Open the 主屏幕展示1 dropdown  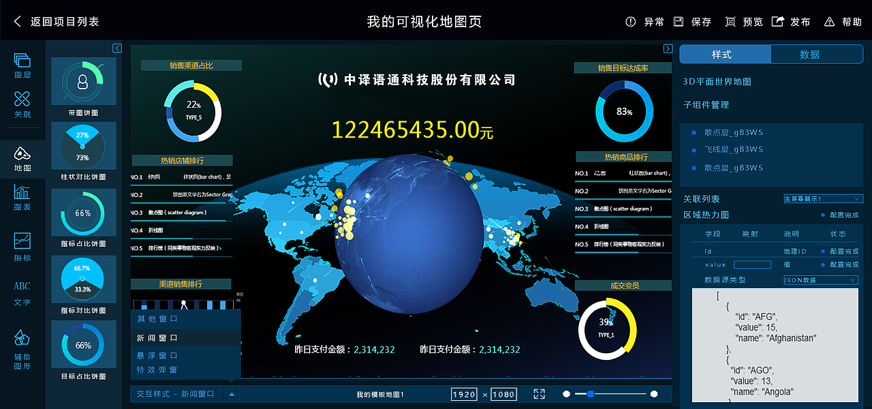822,199
